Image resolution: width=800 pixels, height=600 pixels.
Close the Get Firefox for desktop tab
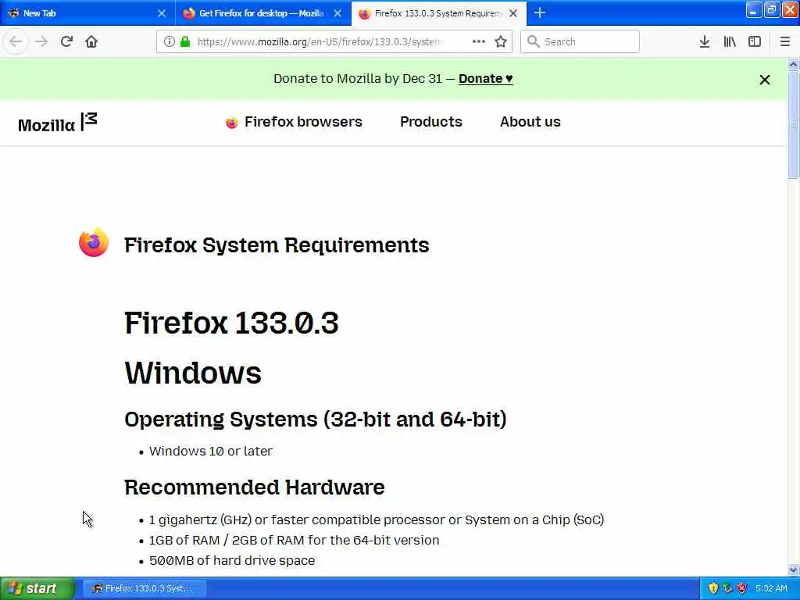pos(337,13)
